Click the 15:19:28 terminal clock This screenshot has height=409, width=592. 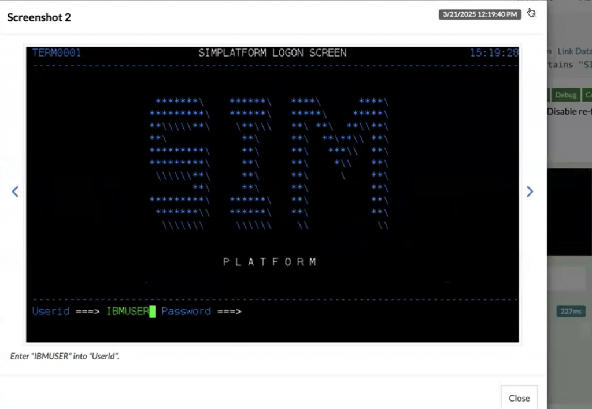(x=494, y=53)
